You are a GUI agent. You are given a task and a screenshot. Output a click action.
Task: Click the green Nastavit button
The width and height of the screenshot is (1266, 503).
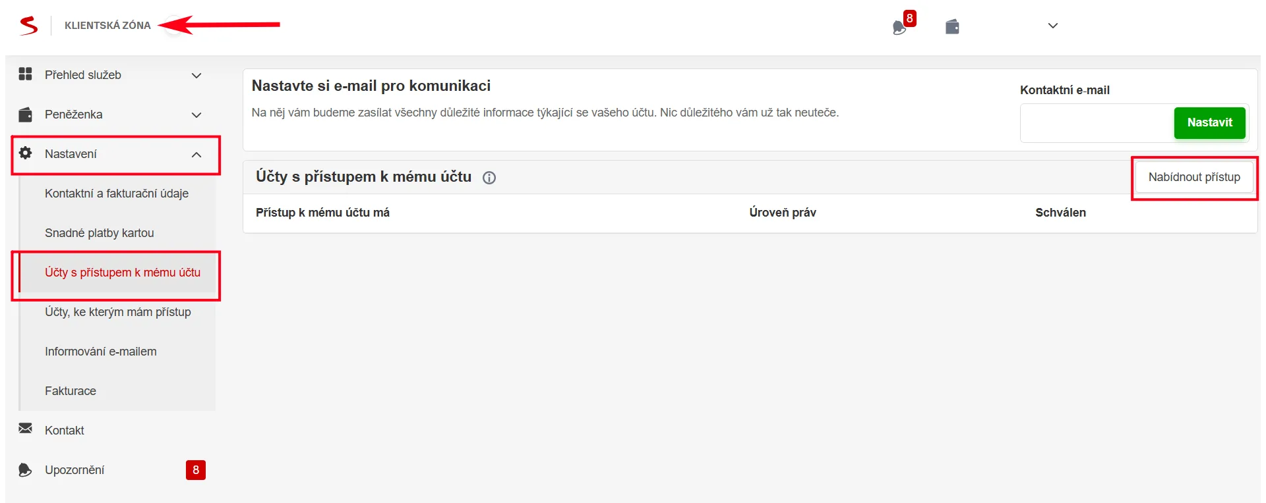click(x=1209, y=122)
